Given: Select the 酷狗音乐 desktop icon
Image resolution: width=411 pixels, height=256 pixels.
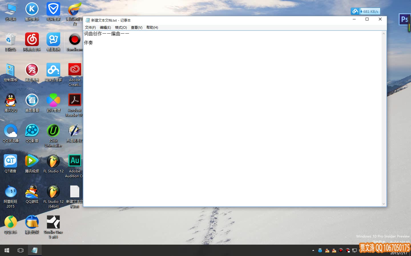Looking at the screenshot, I should tap(32, 12).
